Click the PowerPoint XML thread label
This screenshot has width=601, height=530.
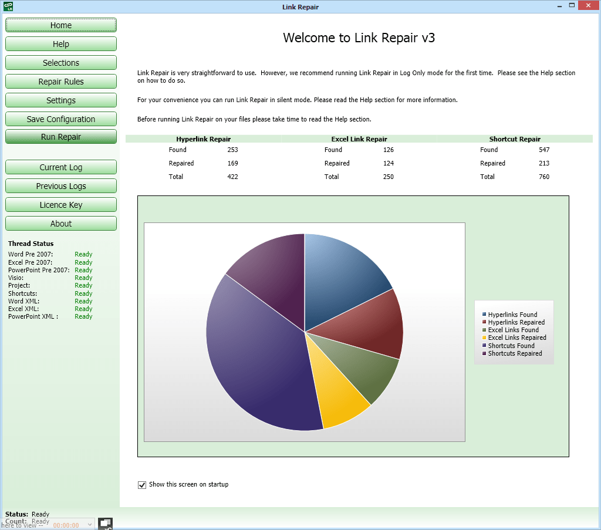[x=33, y=316]
